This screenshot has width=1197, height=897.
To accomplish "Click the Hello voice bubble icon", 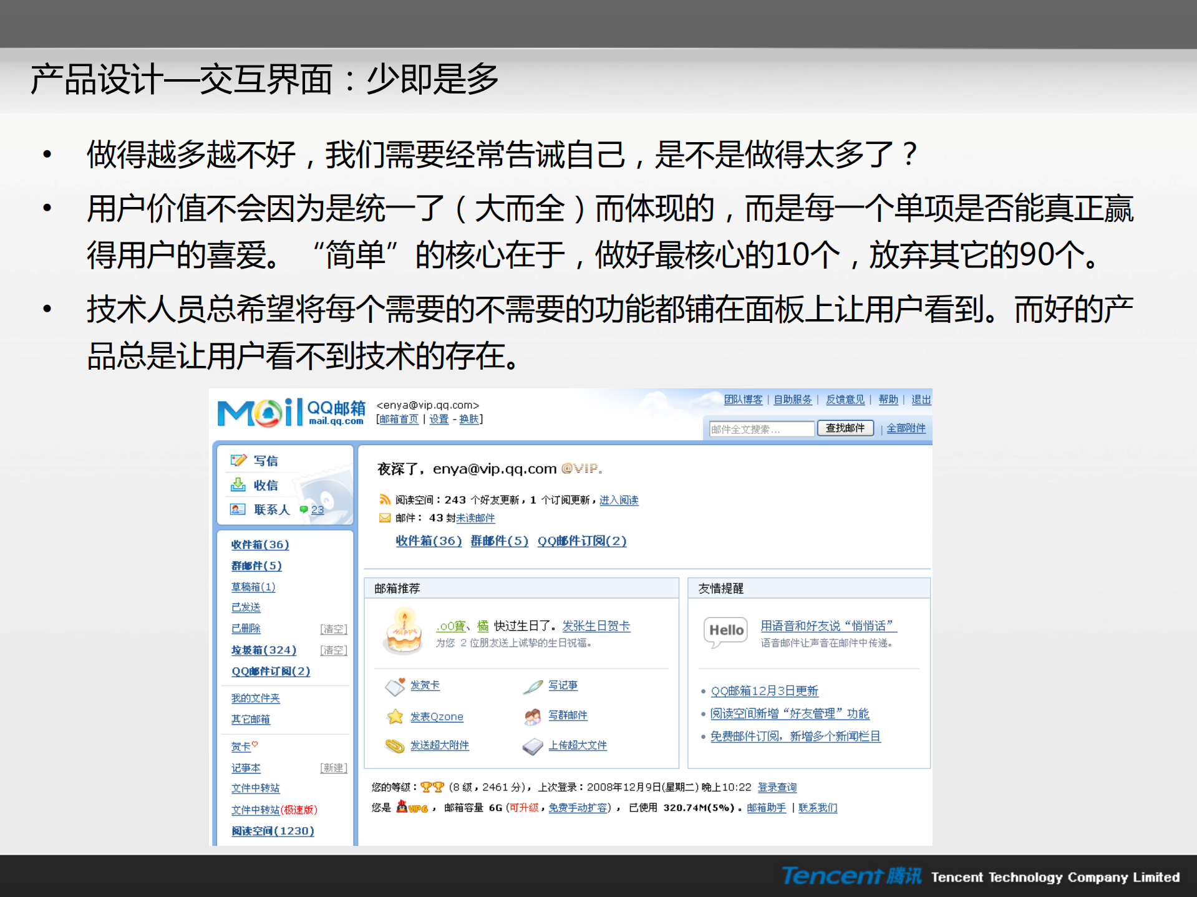I will (x=724, y=631).
